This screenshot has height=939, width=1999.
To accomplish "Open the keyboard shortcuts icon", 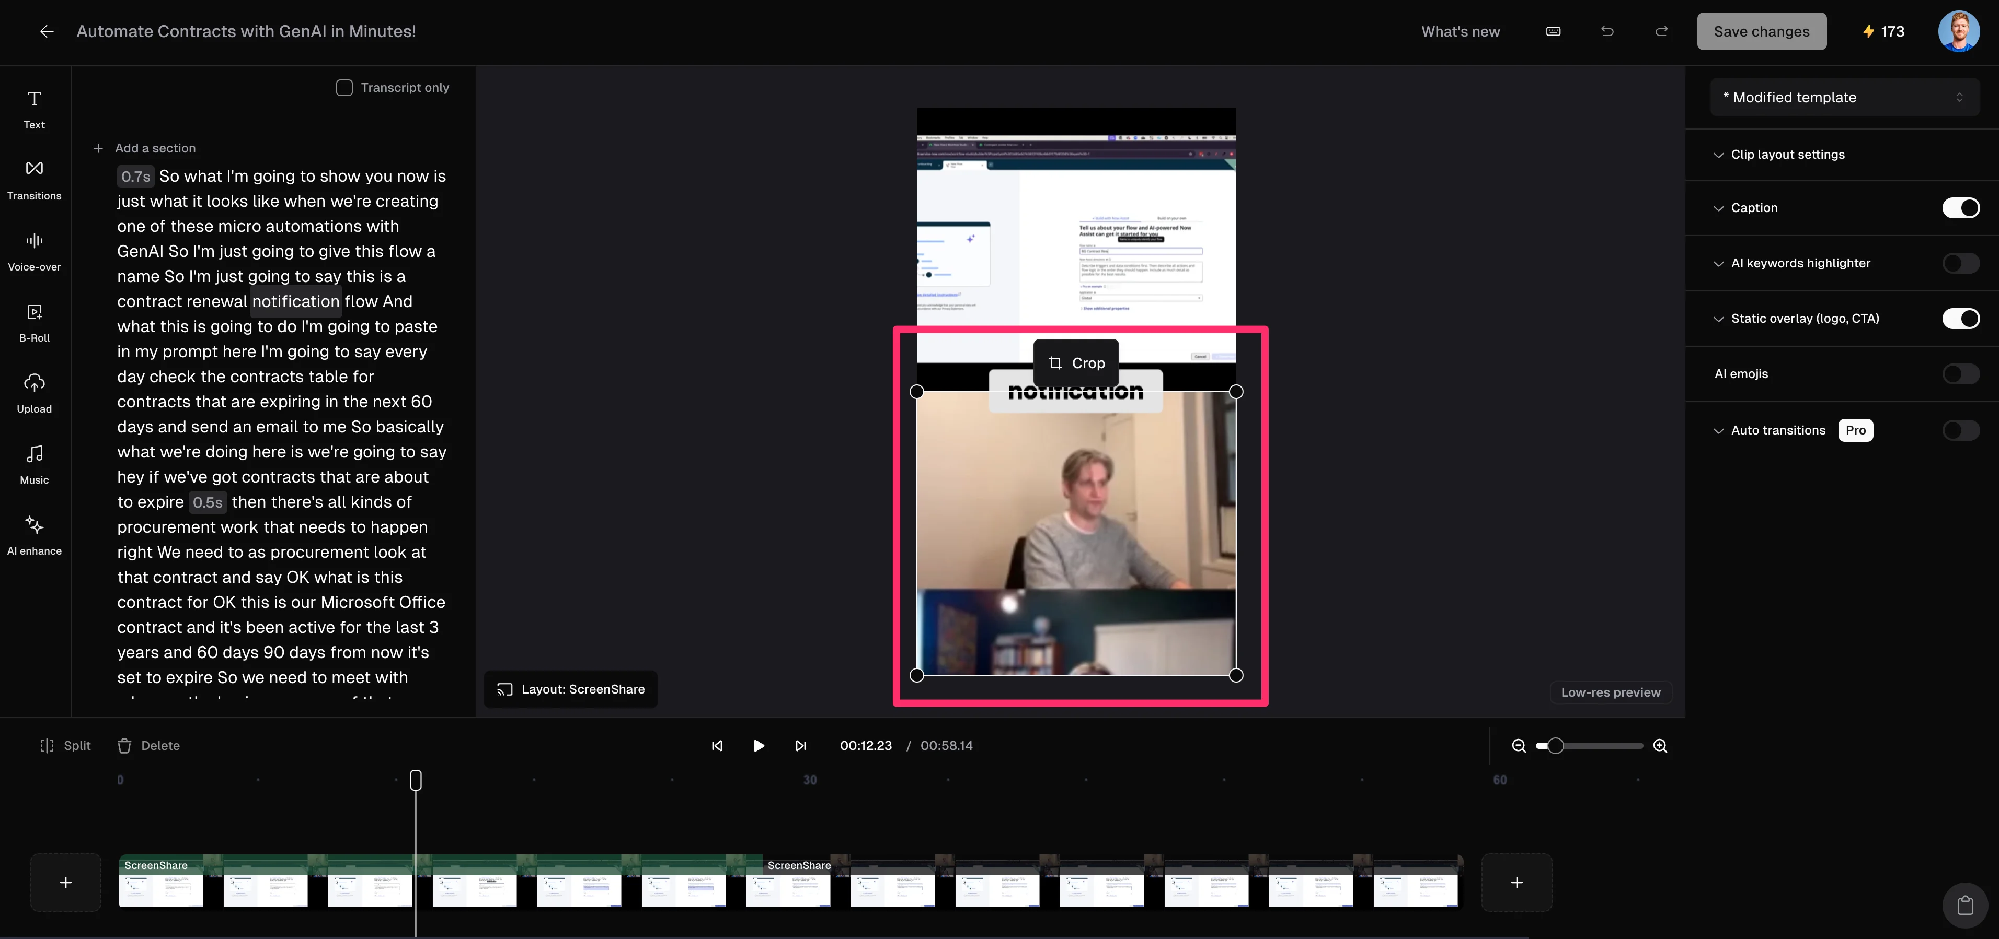I will point(1553,31).
